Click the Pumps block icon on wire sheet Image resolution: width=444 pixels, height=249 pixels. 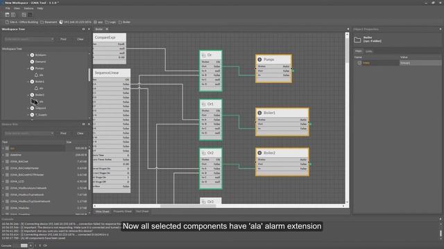[x=259, y=59]
